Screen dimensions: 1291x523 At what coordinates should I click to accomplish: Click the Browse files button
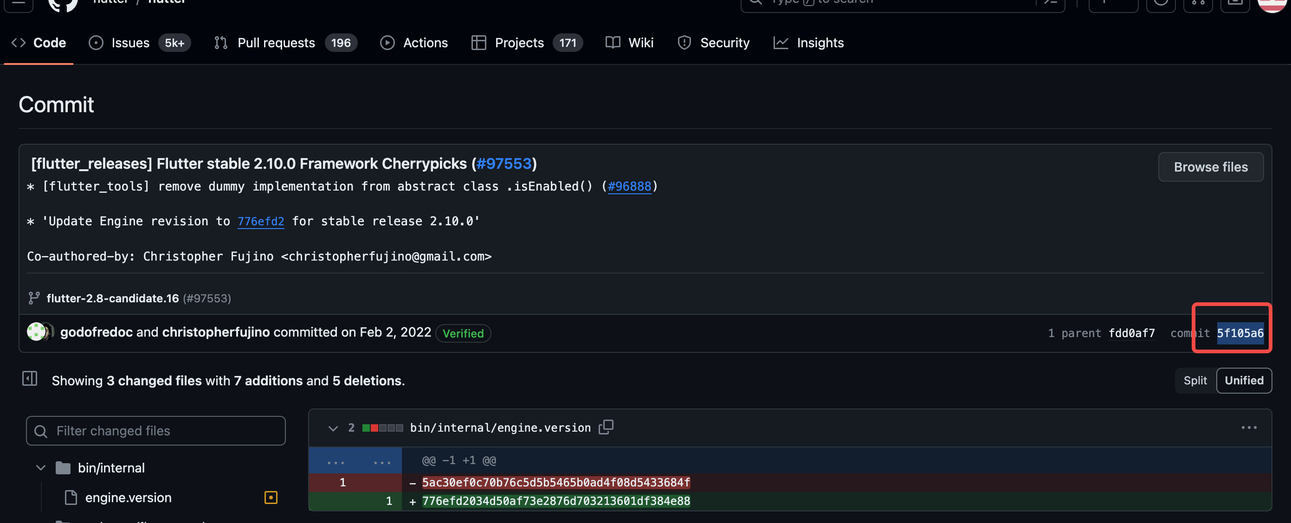[x=1210, y=167]
